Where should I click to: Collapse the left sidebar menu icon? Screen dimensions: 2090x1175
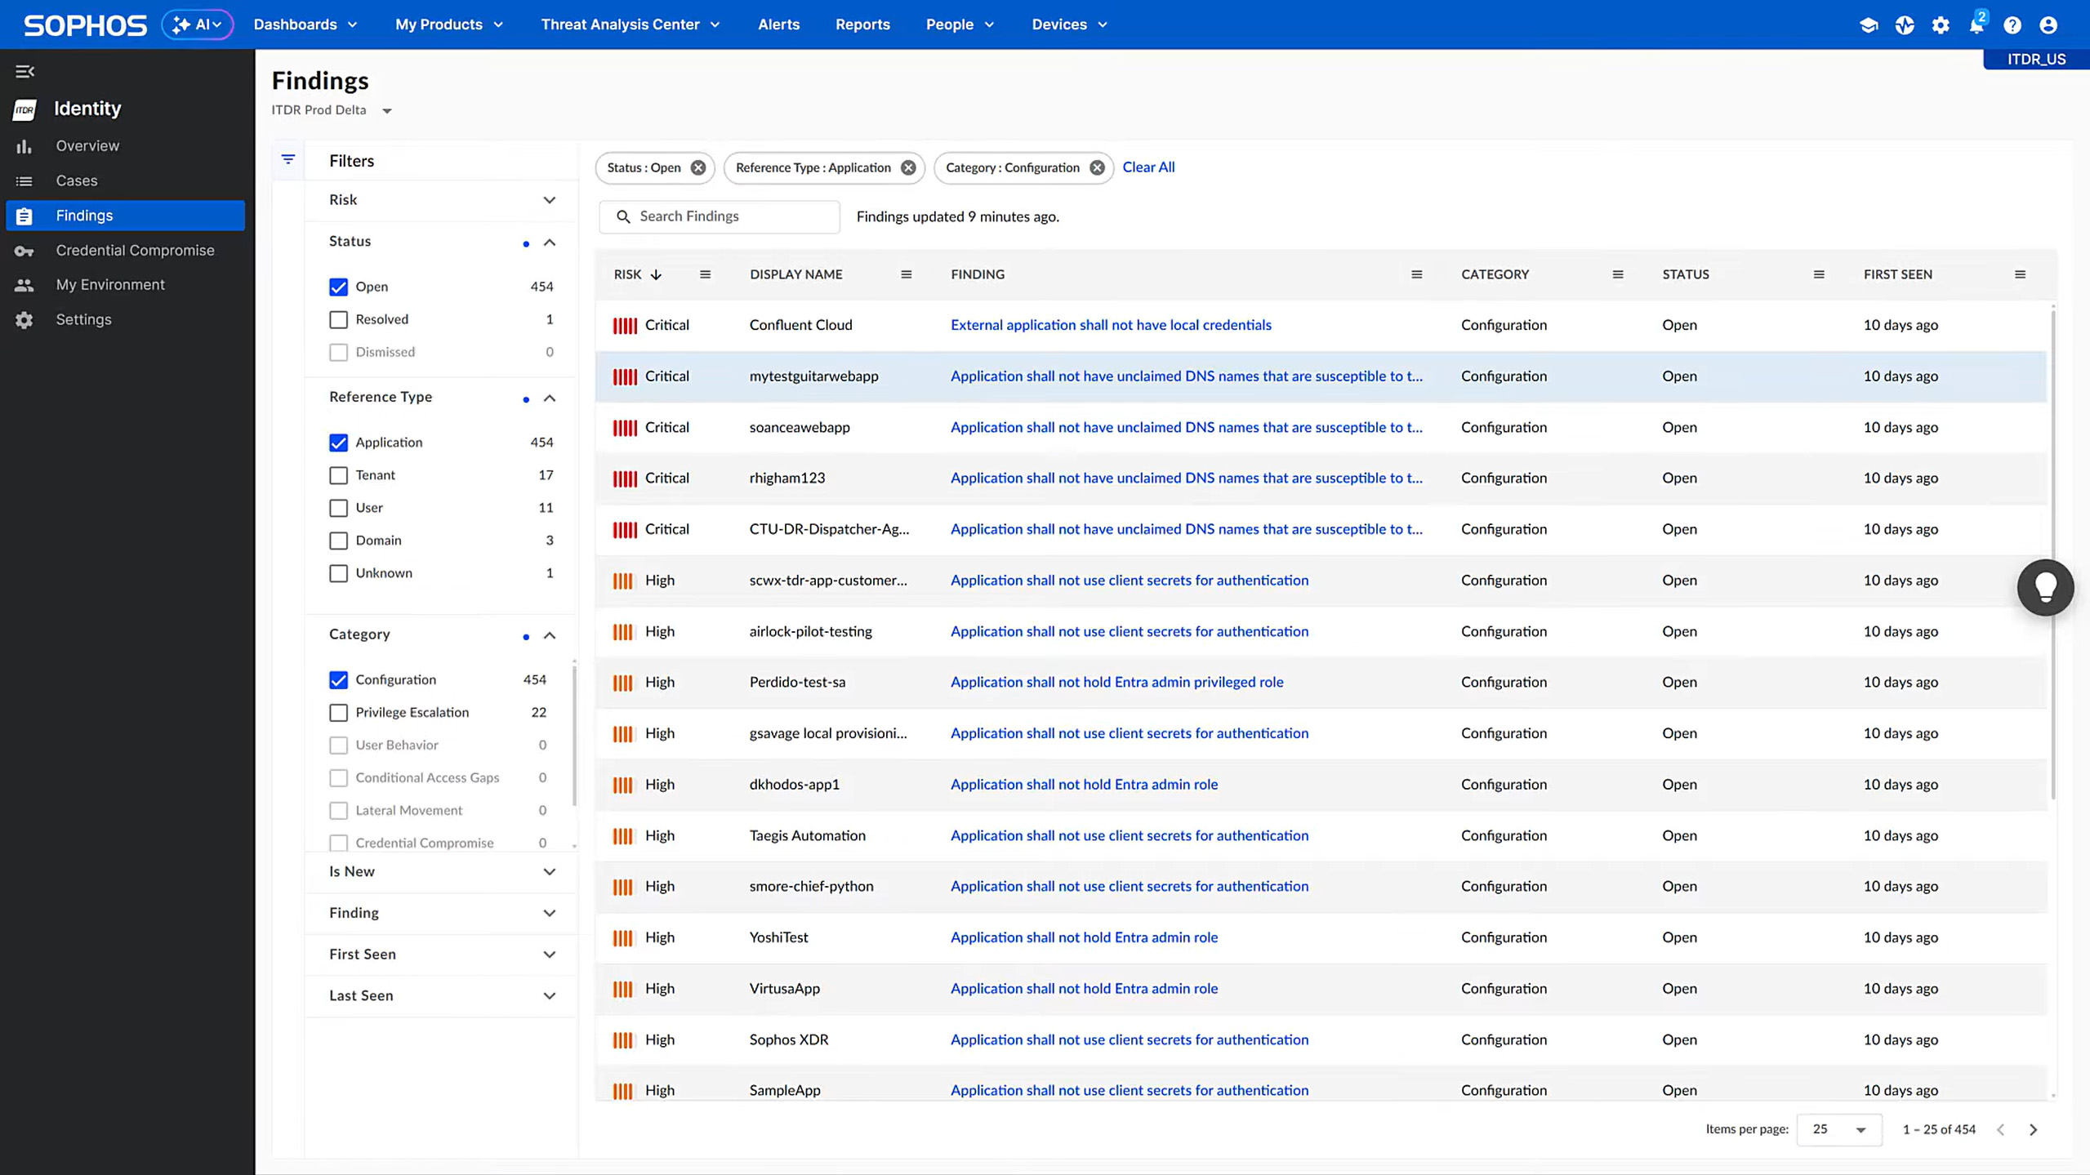pyautogui.click(x=25, y=72)
